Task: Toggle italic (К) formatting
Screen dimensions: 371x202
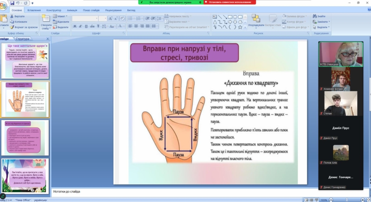Action: [x=80, y=26]
